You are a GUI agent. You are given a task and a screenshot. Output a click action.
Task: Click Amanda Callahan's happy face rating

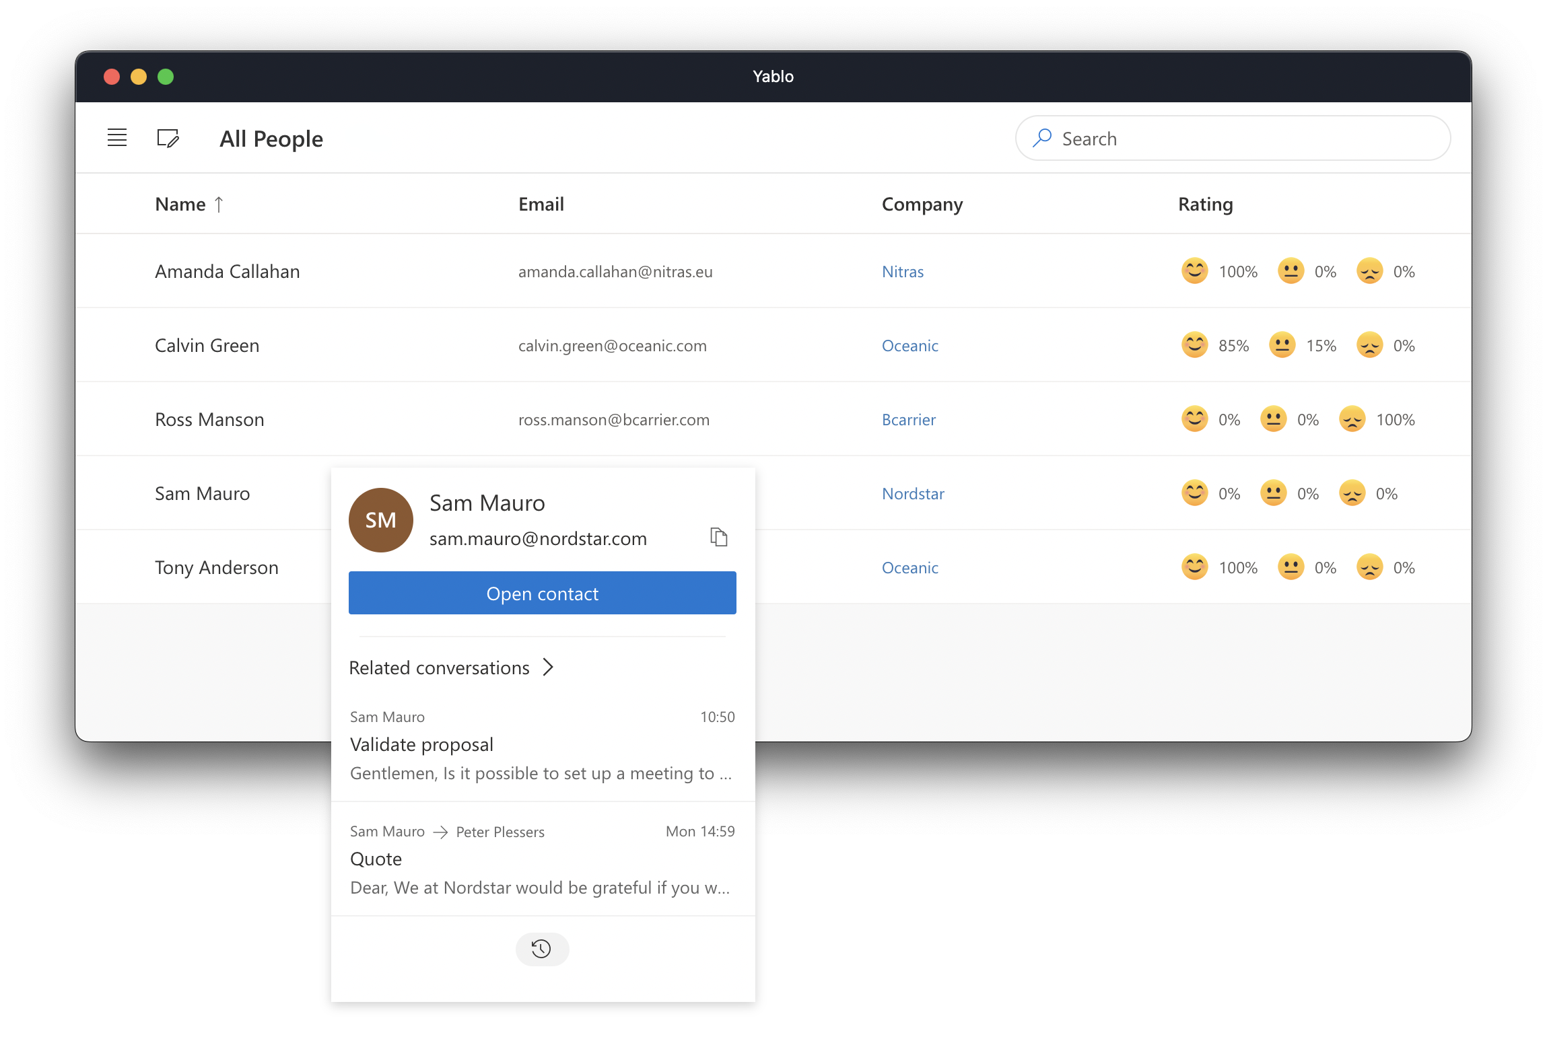(x=1195, y=271)
